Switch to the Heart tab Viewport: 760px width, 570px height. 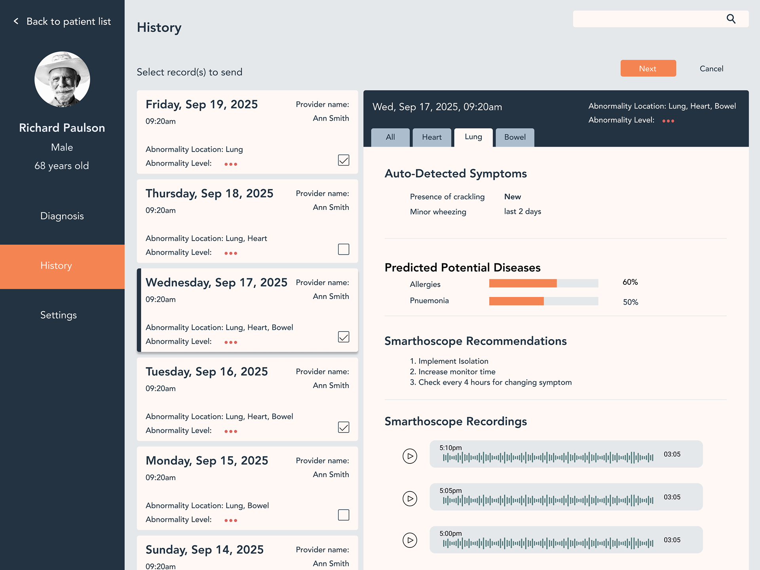tap(431, 137)
